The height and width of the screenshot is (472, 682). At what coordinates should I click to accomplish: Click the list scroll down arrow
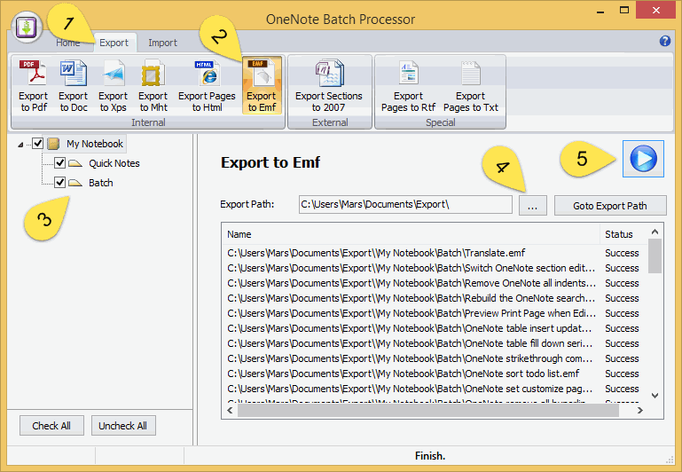655,396
